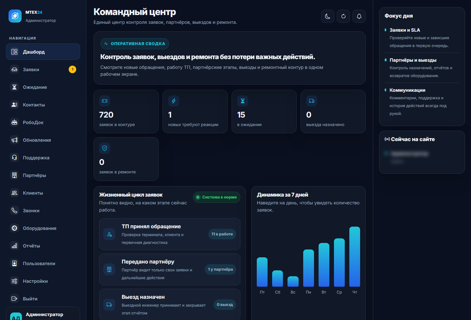Viewport: 471px width, 320px height.
Task: Click the Вт bar in chart
Action: pyautogui.click(x=324, y=265)
